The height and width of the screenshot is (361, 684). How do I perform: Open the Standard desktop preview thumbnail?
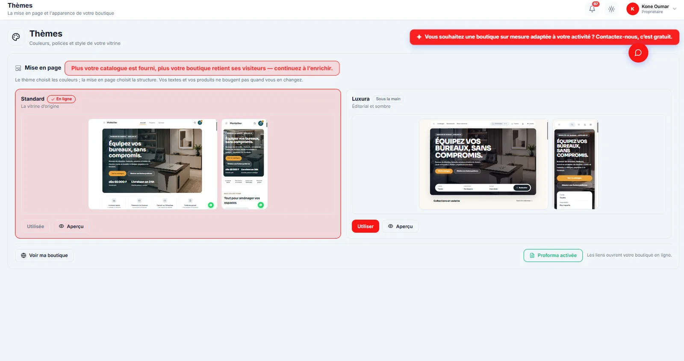tap(153, 164)
